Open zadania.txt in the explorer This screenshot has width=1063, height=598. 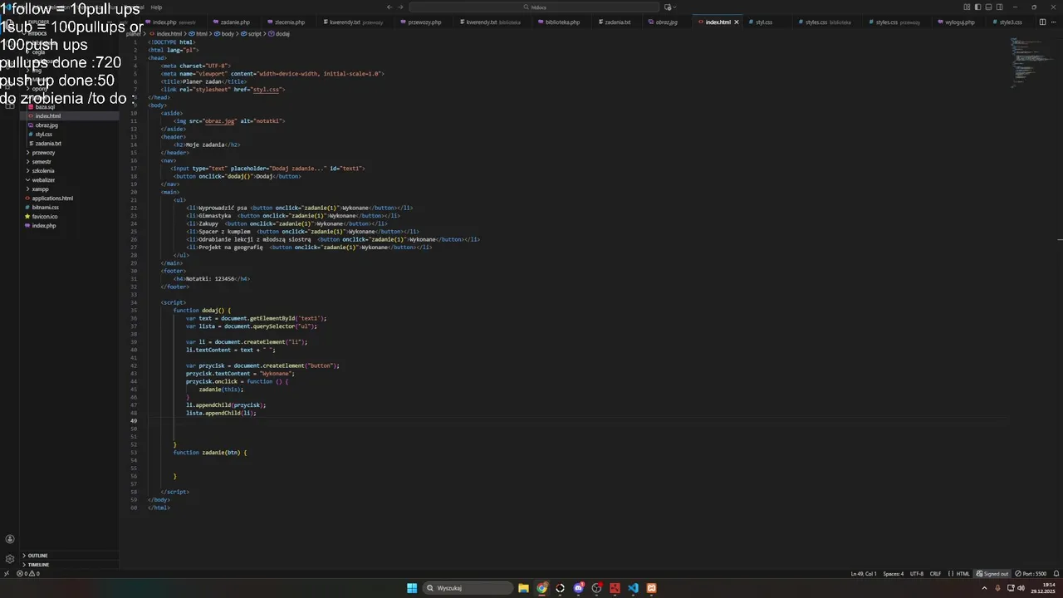70,144
